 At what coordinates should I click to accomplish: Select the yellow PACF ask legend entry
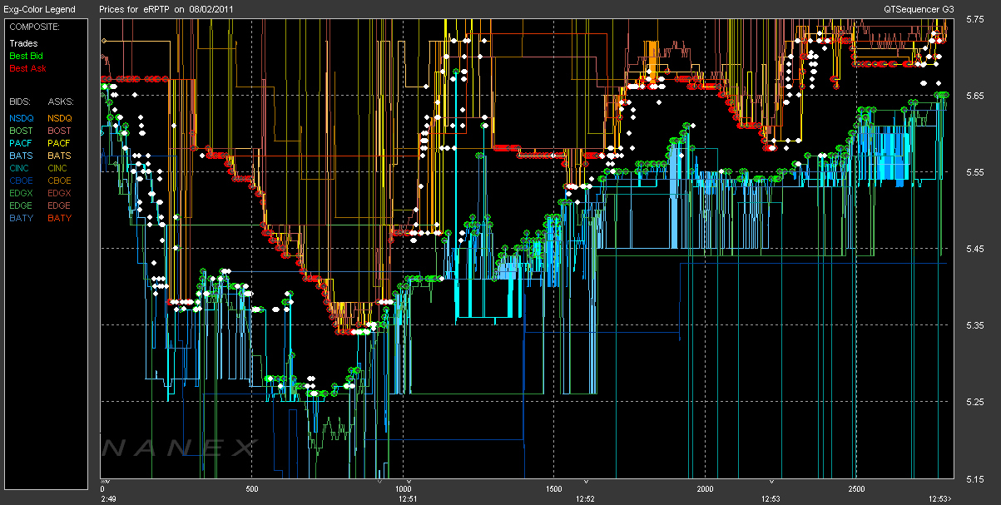(x=59, y=143)
